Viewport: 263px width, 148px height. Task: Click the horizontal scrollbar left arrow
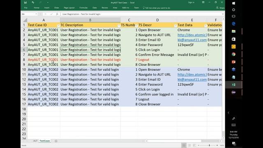[x=146, y=141]
